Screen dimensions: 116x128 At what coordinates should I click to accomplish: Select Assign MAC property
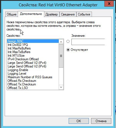pos(33,41)
